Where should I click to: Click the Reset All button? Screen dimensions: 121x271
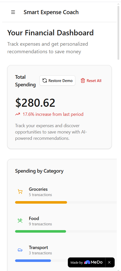91,80
